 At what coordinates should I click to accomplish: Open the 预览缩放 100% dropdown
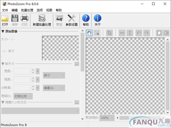[x=107, y=118]
